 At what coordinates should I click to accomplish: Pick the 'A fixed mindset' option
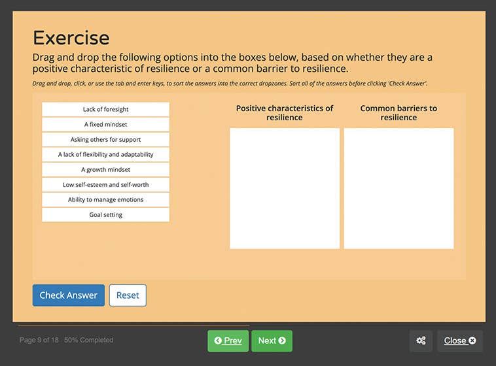click(x=105, y=124)
